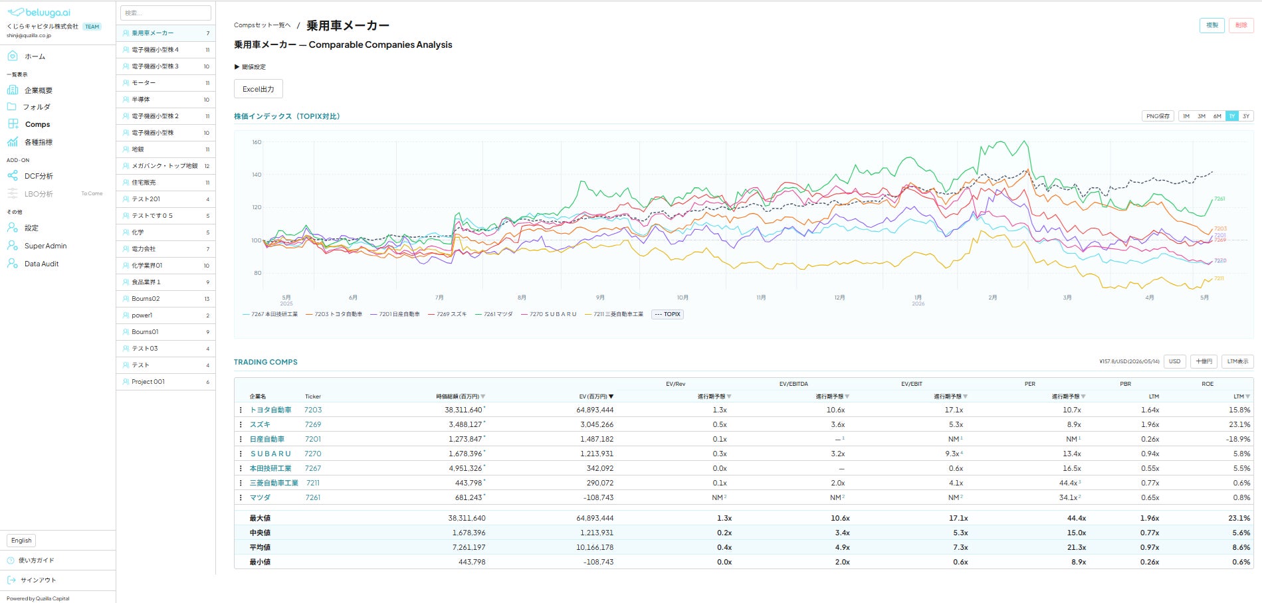Open row menu dots for トヨタ自動車

click(241, 410)
